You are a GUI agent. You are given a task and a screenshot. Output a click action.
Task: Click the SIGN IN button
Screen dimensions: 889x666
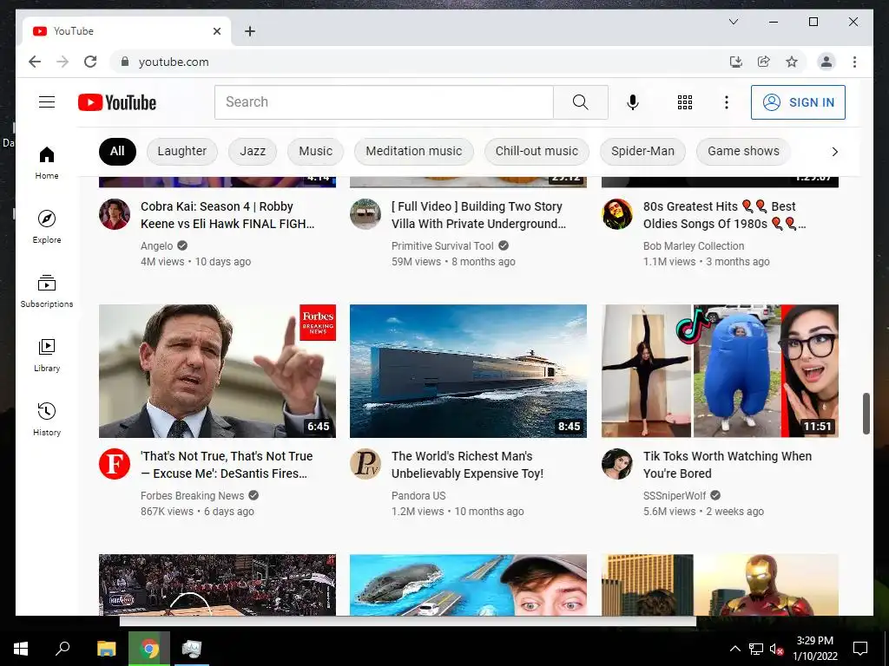pos(799,102)
